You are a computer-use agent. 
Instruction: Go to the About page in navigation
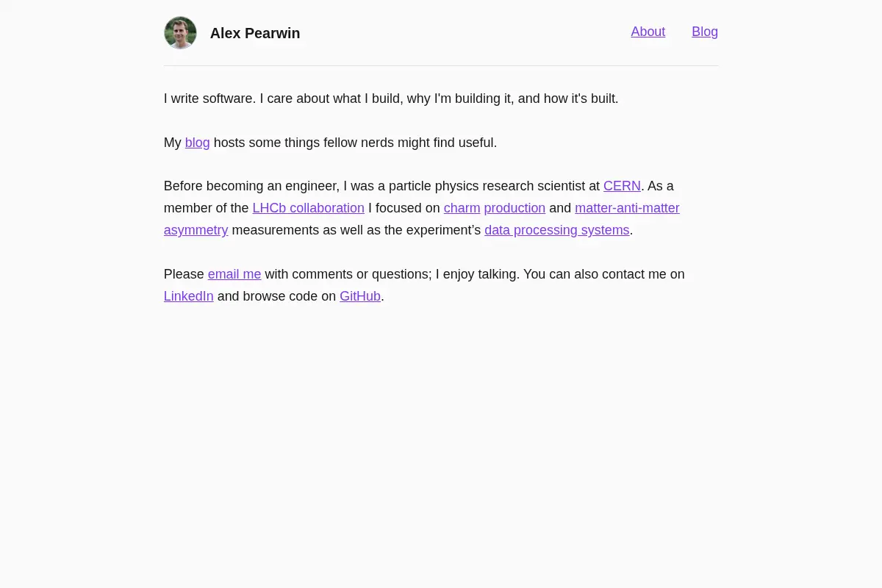pyautogui.click(x=648, y=32)
